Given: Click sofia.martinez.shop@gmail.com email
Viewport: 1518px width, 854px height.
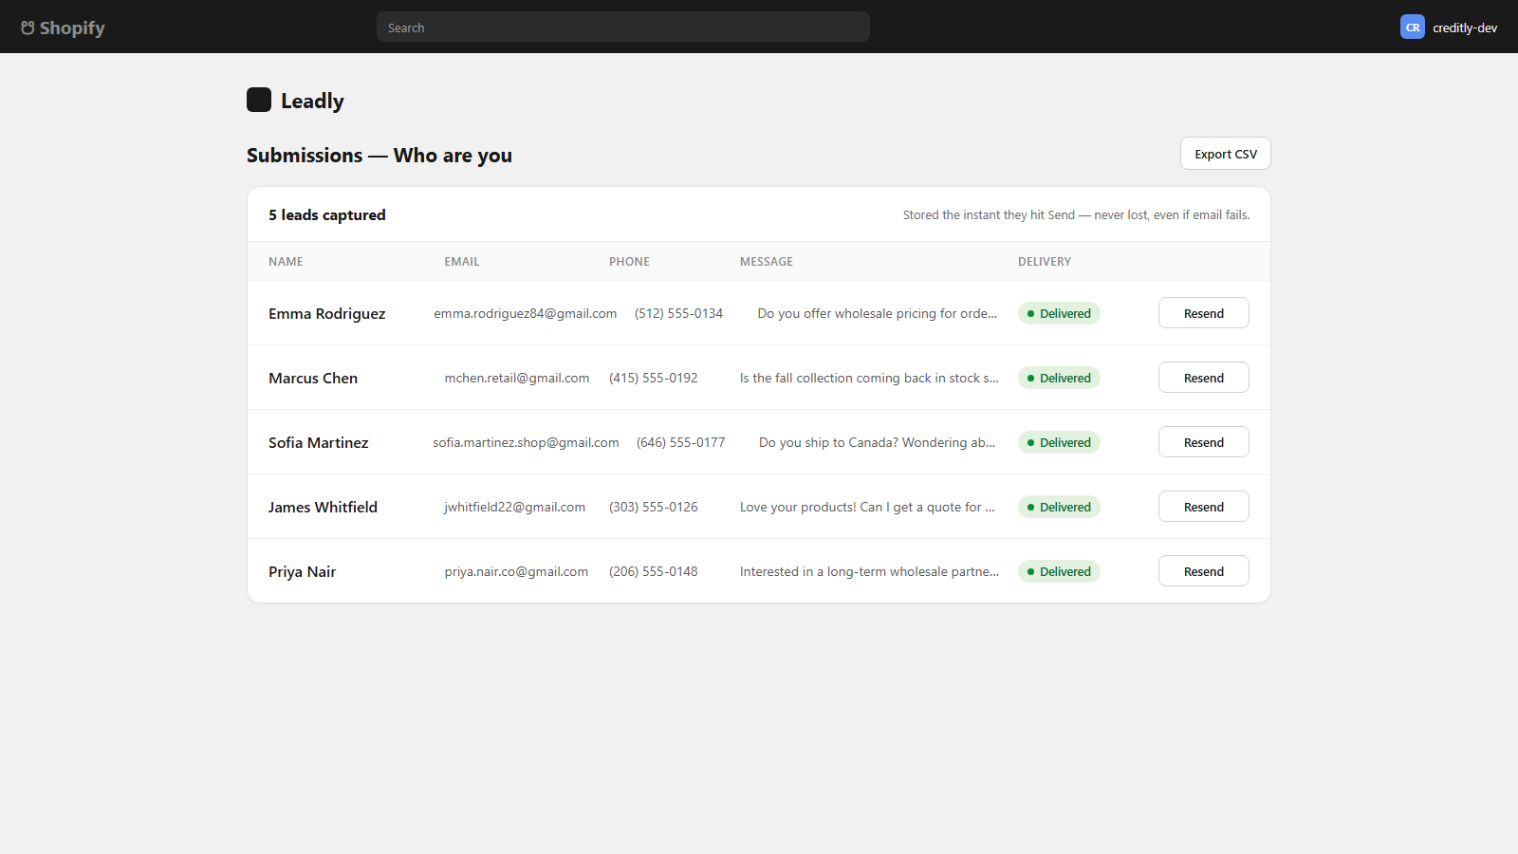Looking at the screenshot, I should click(526, 443).
